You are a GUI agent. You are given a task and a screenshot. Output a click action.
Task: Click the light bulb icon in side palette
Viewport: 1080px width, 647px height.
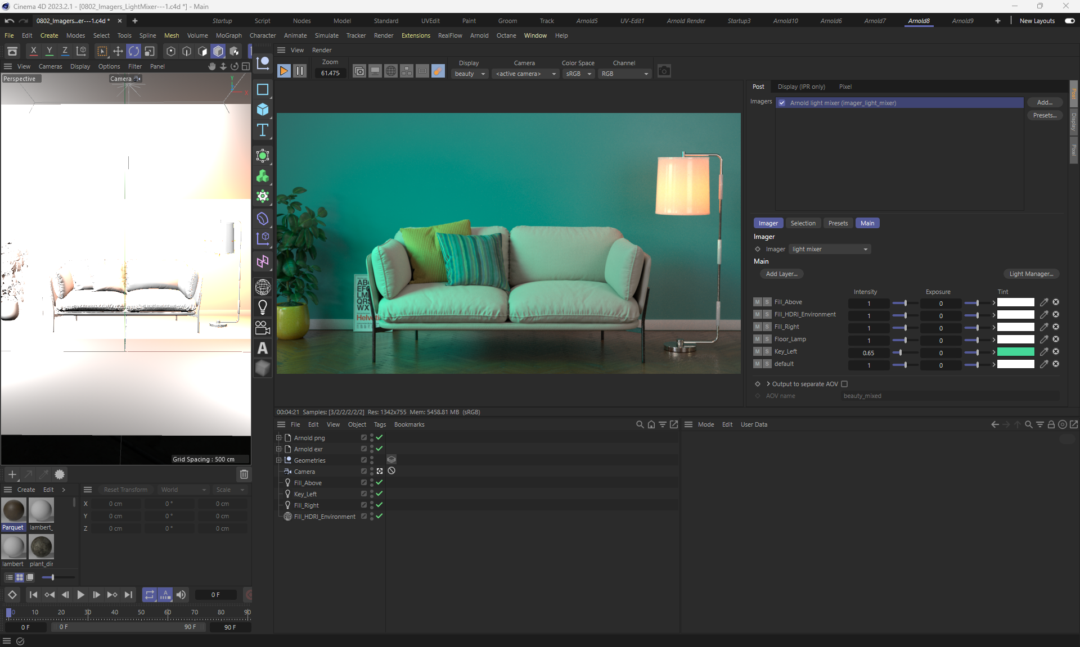tap(263, 307)
